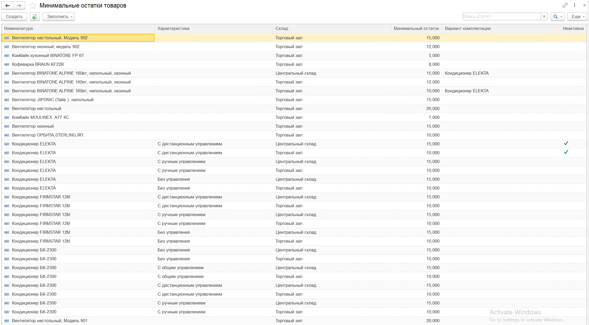This screenshot has height=325, width=589.
Task: Click row icon of Вентилятор настольный, Модель 902
Action: [x=7, y=38]
